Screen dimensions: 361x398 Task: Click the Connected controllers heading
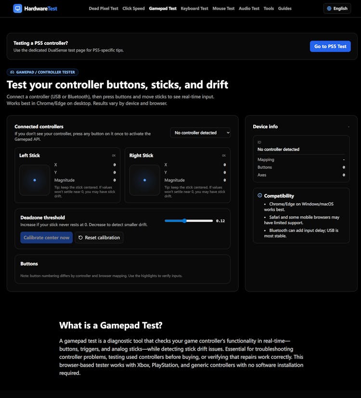[39, 126]
